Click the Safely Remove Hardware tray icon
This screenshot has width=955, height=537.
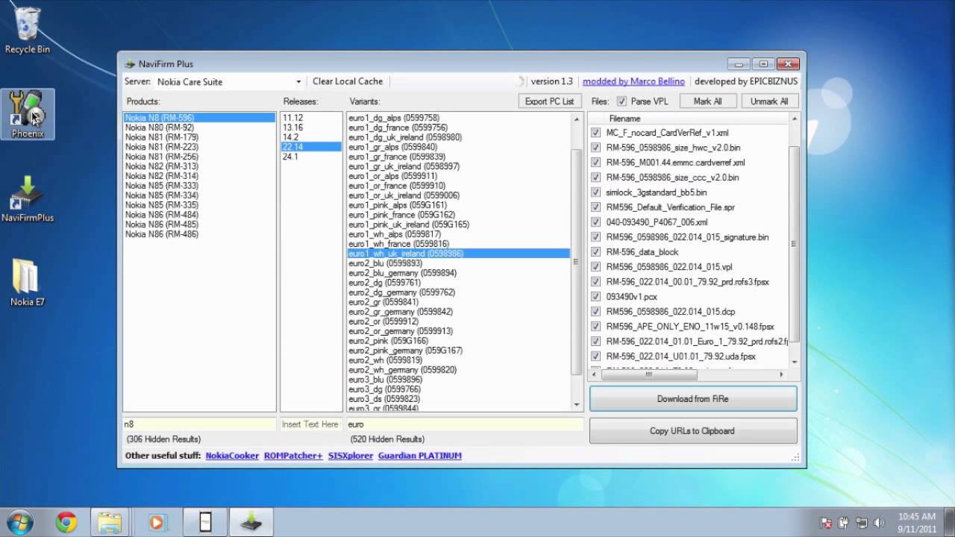pyautogui.click(x=844, y=523)
